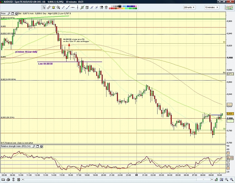235x183 pixels.
Task: Select the horizontal line drawing tool
Action: 73,8
